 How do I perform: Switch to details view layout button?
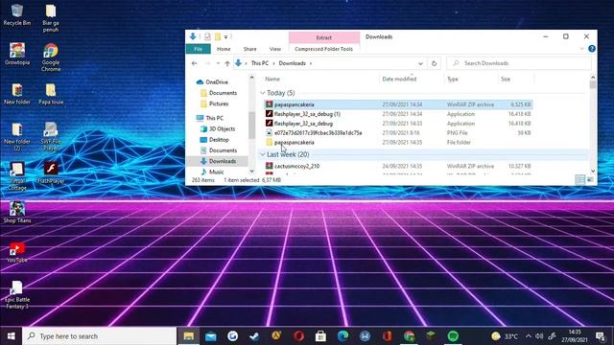579,179
